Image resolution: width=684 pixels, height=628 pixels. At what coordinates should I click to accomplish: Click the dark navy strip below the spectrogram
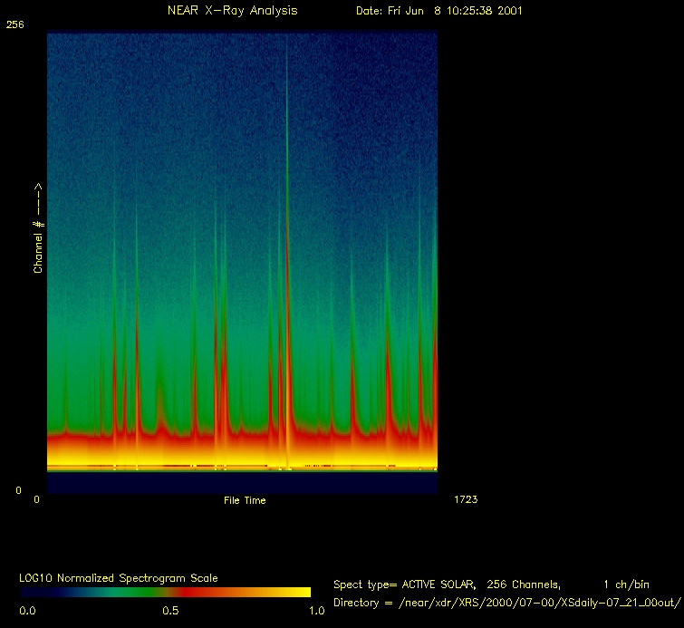242,483
